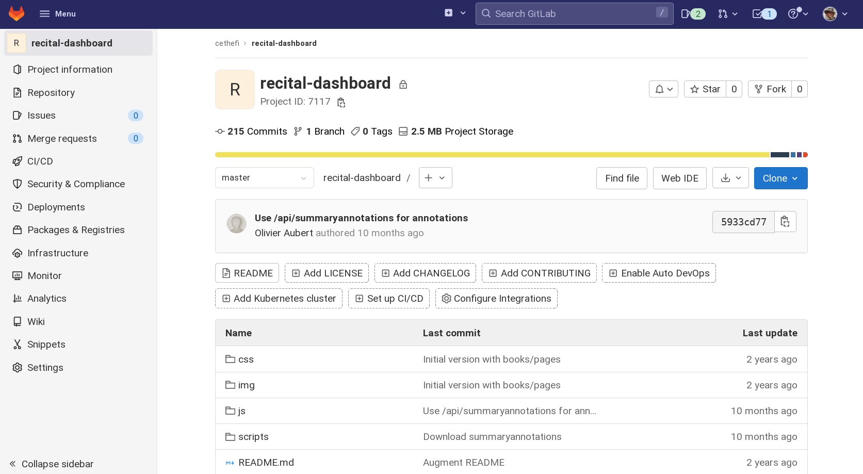Image resolution: width=863 pixels, height=474 pixels.
Task: Open the latest commit message link
Action: [x=361, y=218]
